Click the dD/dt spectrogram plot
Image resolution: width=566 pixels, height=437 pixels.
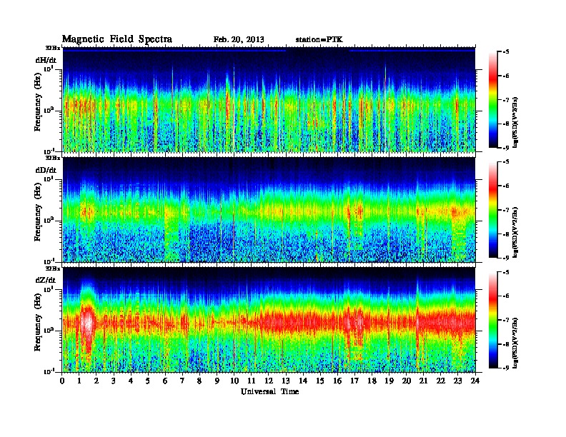(269, 209)
